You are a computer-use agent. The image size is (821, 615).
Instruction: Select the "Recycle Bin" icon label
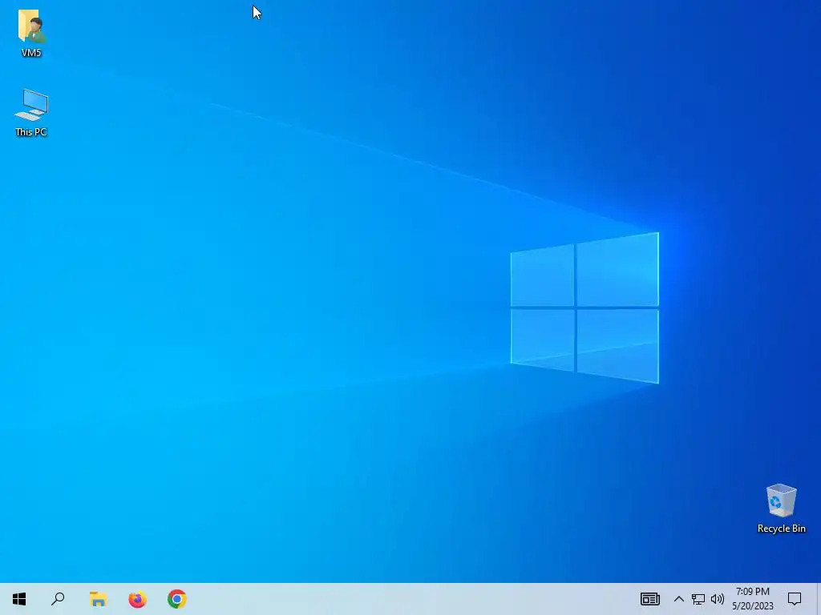781,529
